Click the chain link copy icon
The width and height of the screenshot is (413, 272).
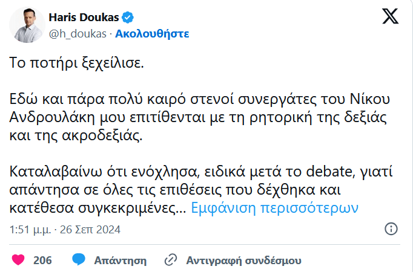coord(171,260)
